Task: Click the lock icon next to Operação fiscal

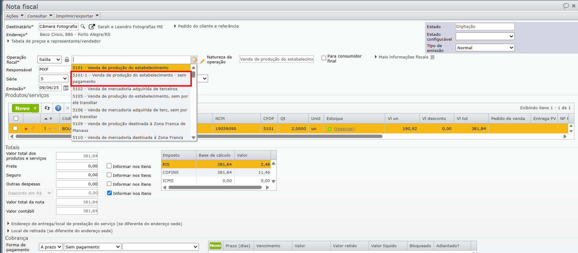Action: click(x=67, y=59)
